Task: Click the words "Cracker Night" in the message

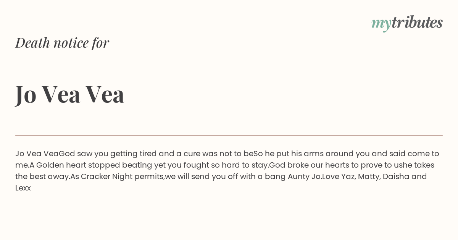Action: 106,176
